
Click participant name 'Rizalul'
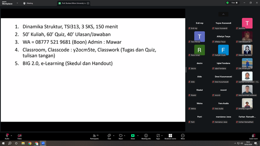199,90
